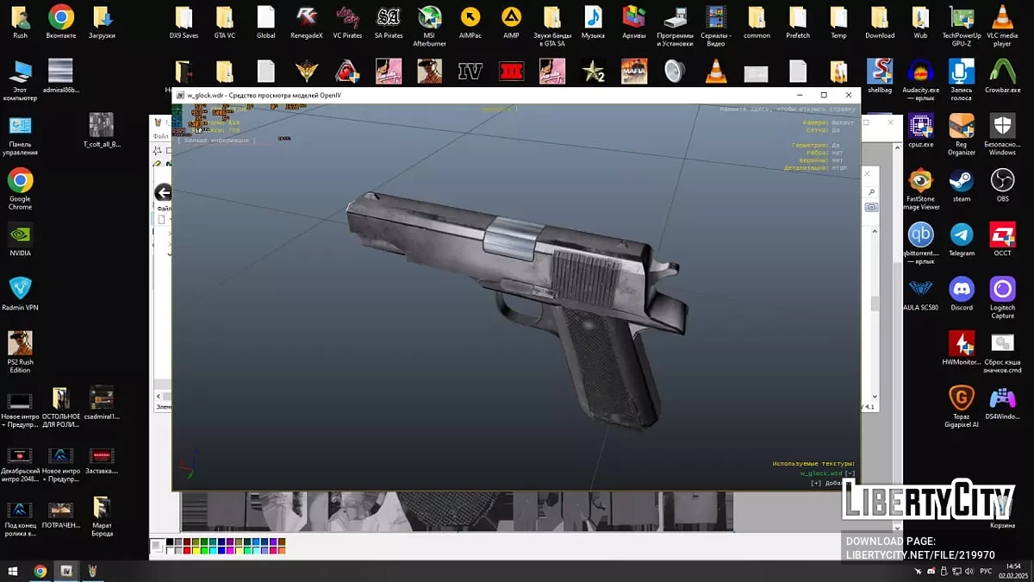
Task: Remove w_glock.wtd texture with [-] button
Action: [x=850, y=473]
